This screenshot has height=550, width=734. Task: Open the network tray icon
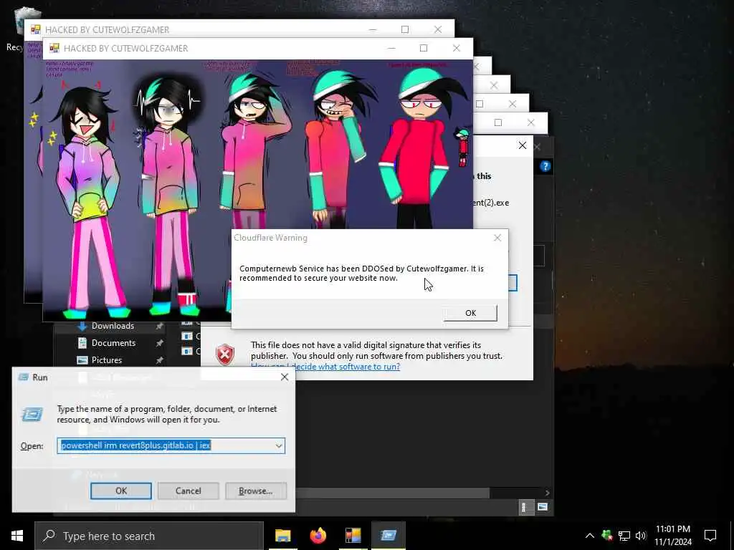624,536
